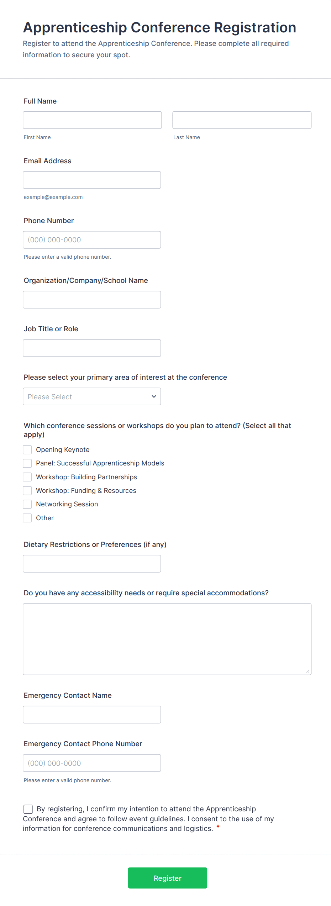Open the primary area of interest dropdown

(92, 396)
